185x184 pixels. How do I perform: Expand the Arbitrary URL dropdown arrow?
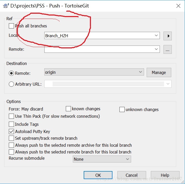(168, 84)
